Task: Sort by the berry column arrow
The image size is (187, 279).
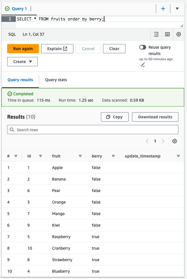Action: coord(113,156)
